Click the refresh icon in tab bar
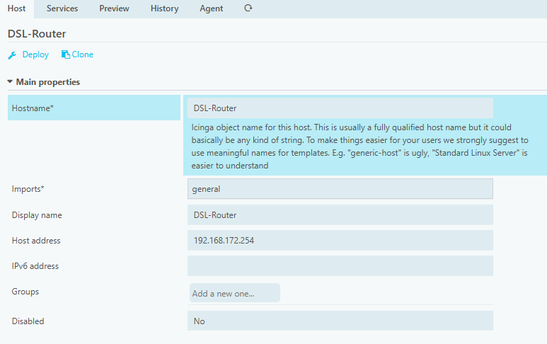The image size is (547, 344). pyautogui.click(x=248, y=8)
